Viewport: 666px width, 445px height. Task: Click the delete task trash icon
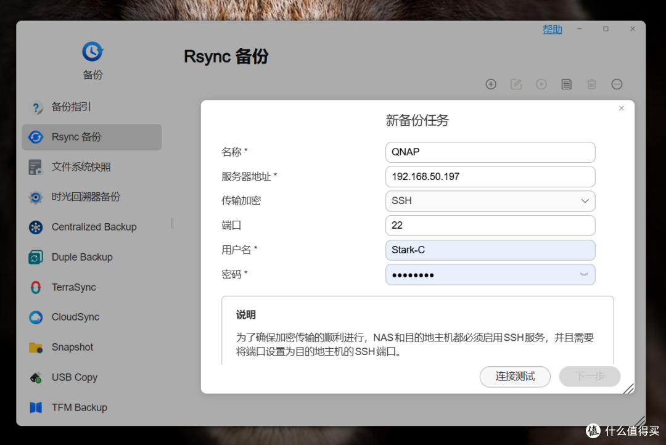(591, 84)
